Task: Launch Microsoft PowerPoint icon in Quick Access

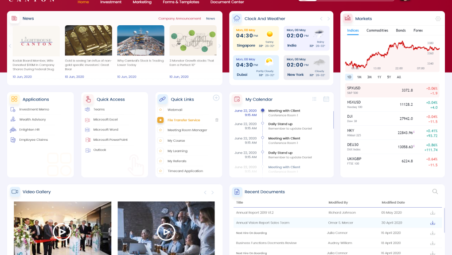Action: tap(88, 140)
